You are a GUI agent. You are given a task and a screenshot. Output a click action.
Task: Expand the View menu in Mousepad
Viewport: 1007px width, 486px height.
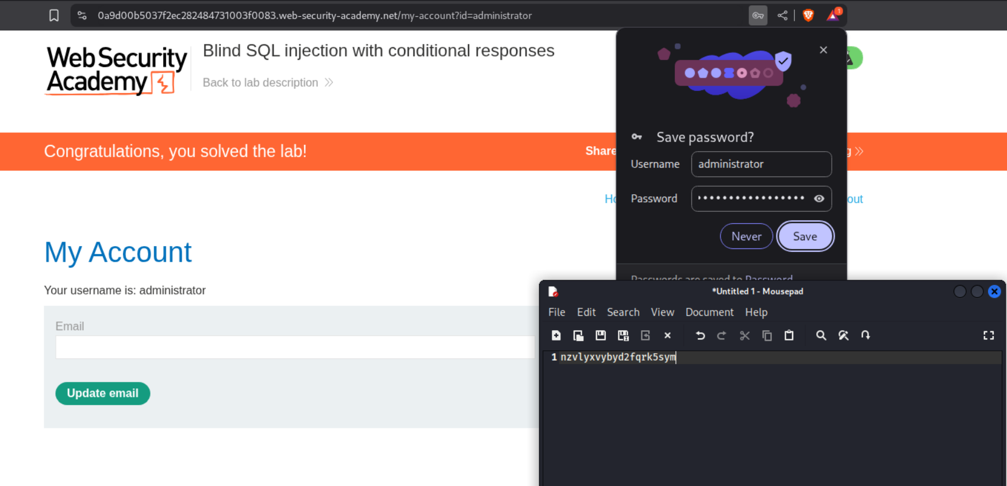point(662,312)
